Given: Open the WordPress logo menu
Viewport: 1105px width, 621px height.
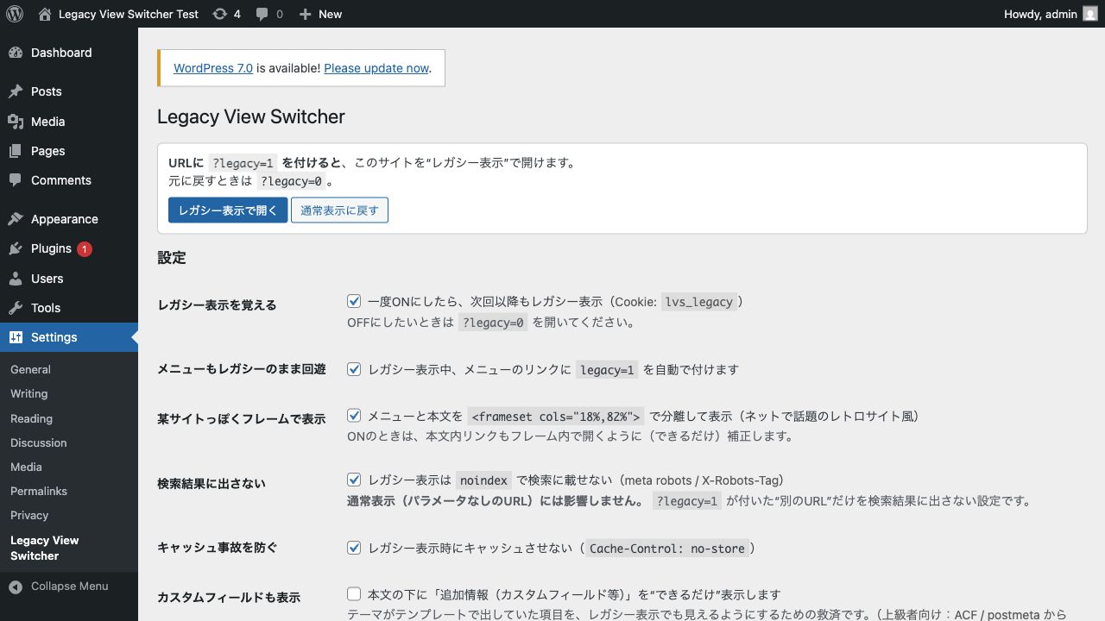Looking at the screenshot, I should 15,14.
